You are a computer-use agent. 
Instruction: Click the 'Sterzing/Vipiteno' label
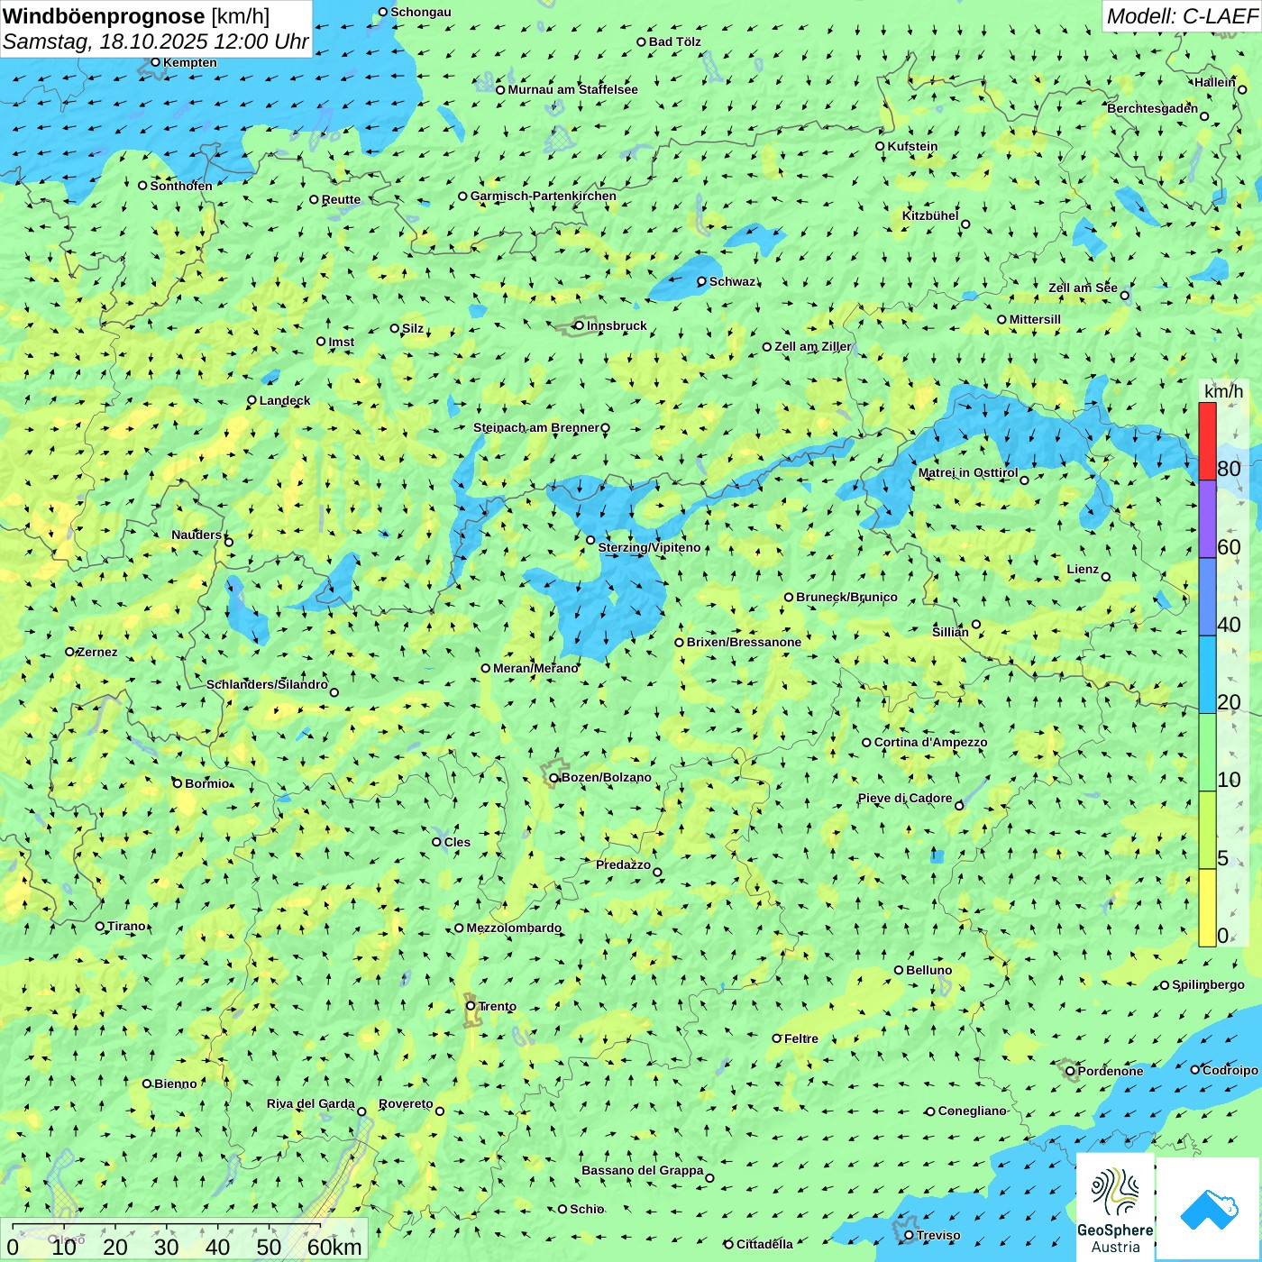[x=649, y=547]
